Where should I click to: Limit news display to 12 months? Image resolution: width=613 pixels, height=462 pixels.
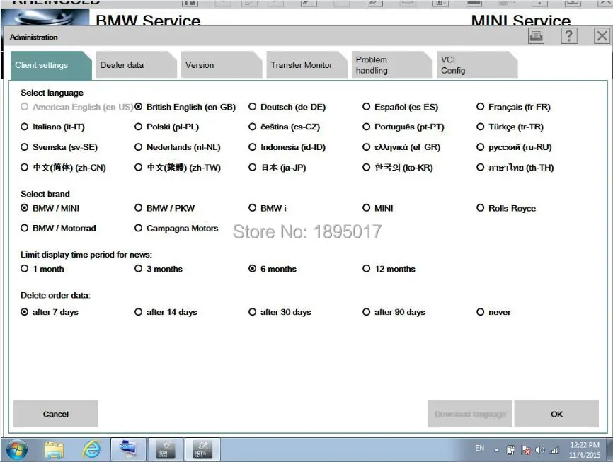tap(389, 269)
